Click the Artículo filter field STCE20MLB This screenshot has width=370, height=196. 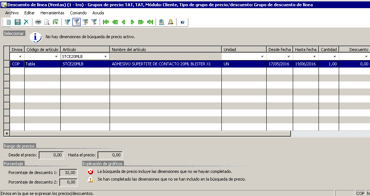(85, 57)
